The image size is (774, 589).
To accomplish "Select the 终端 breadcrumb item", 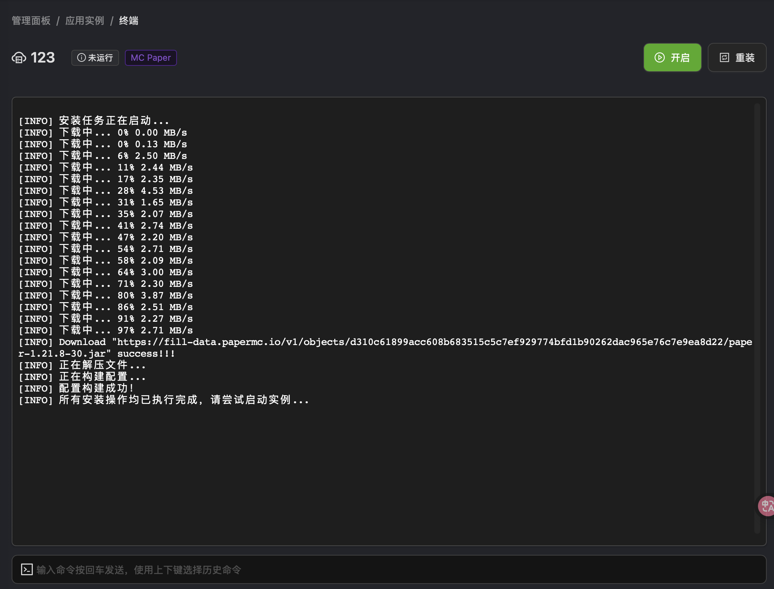I will tap(129, 21).
